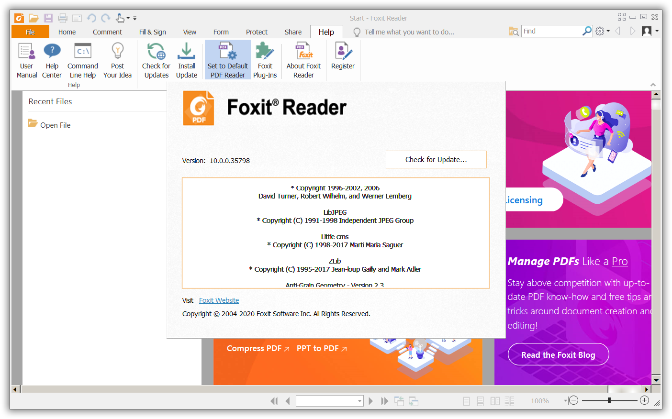Click the Find search input field
672x419 pixels.
tap(552, 31)
